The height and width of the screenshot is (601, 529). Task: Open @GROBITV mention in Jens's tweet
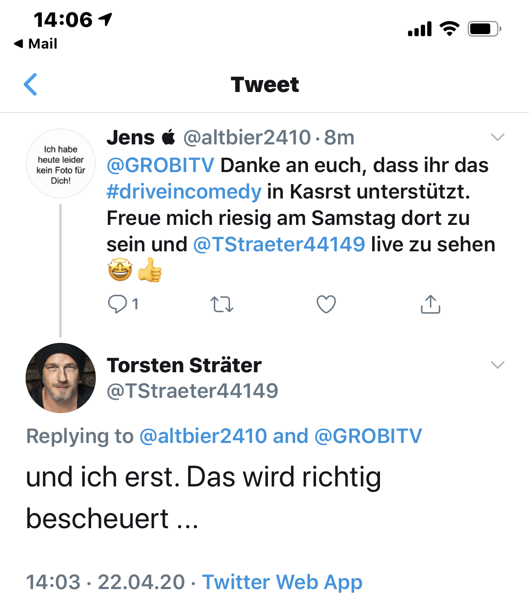point(160,165)
